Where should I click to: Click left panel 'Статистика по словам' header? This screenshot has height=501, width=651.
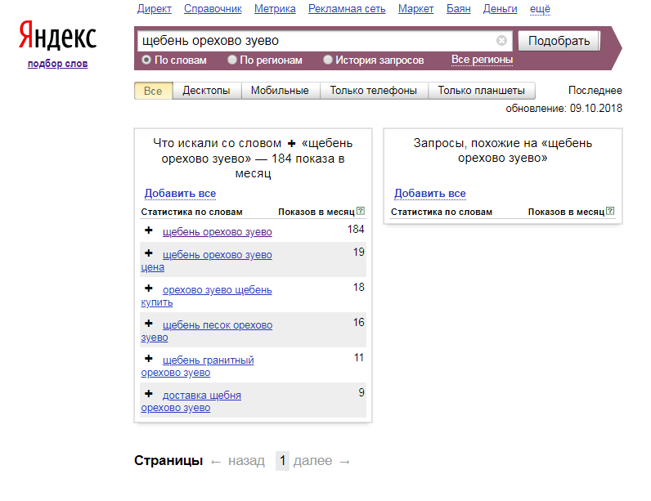[192, 212]
